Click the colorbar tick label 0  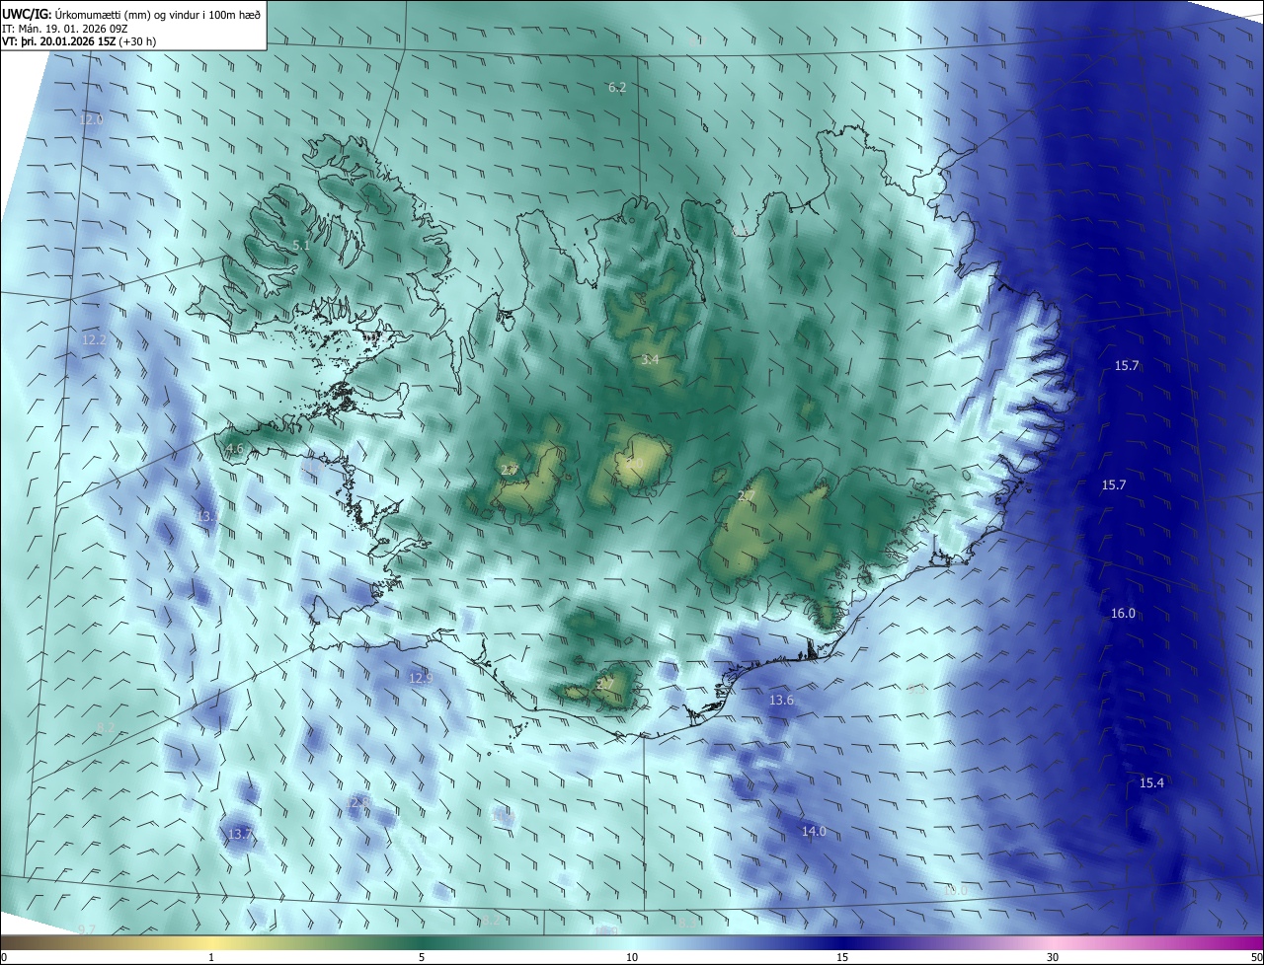click(4, 957)
